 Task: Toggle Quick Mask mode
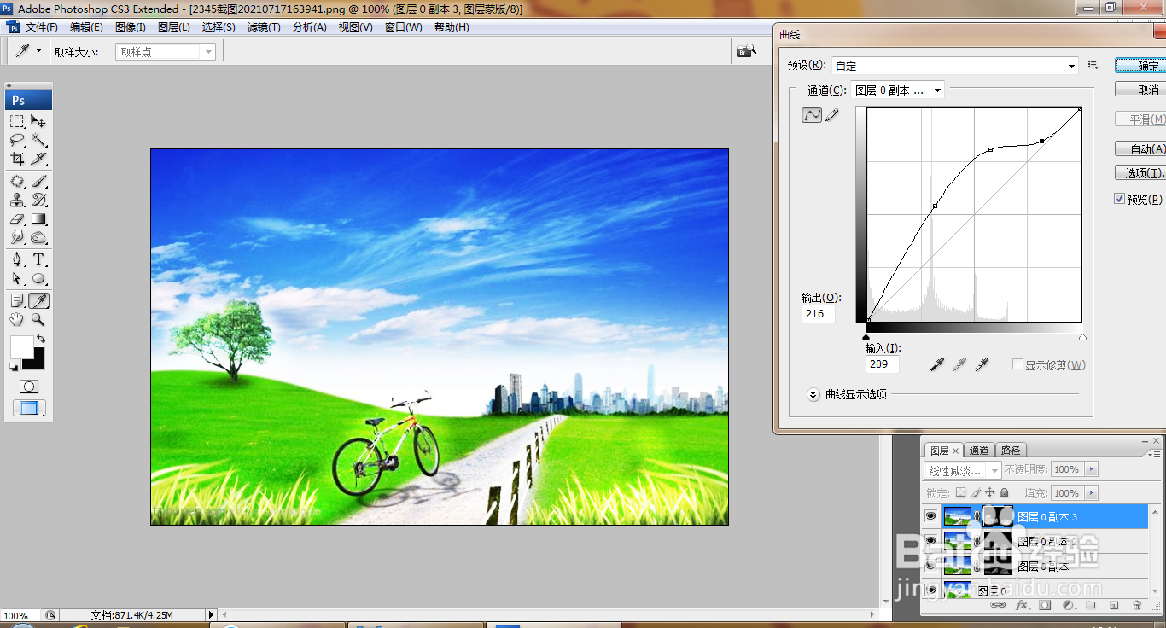[x=28, y=387]
